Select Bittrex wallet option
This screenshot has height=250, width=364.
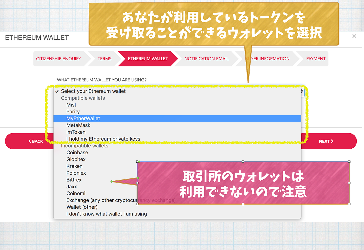click(177, 180)
